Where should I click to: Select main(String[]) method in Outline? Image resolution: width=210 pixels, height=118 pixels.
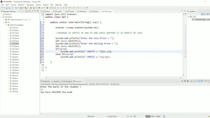[x=201, y=20]
